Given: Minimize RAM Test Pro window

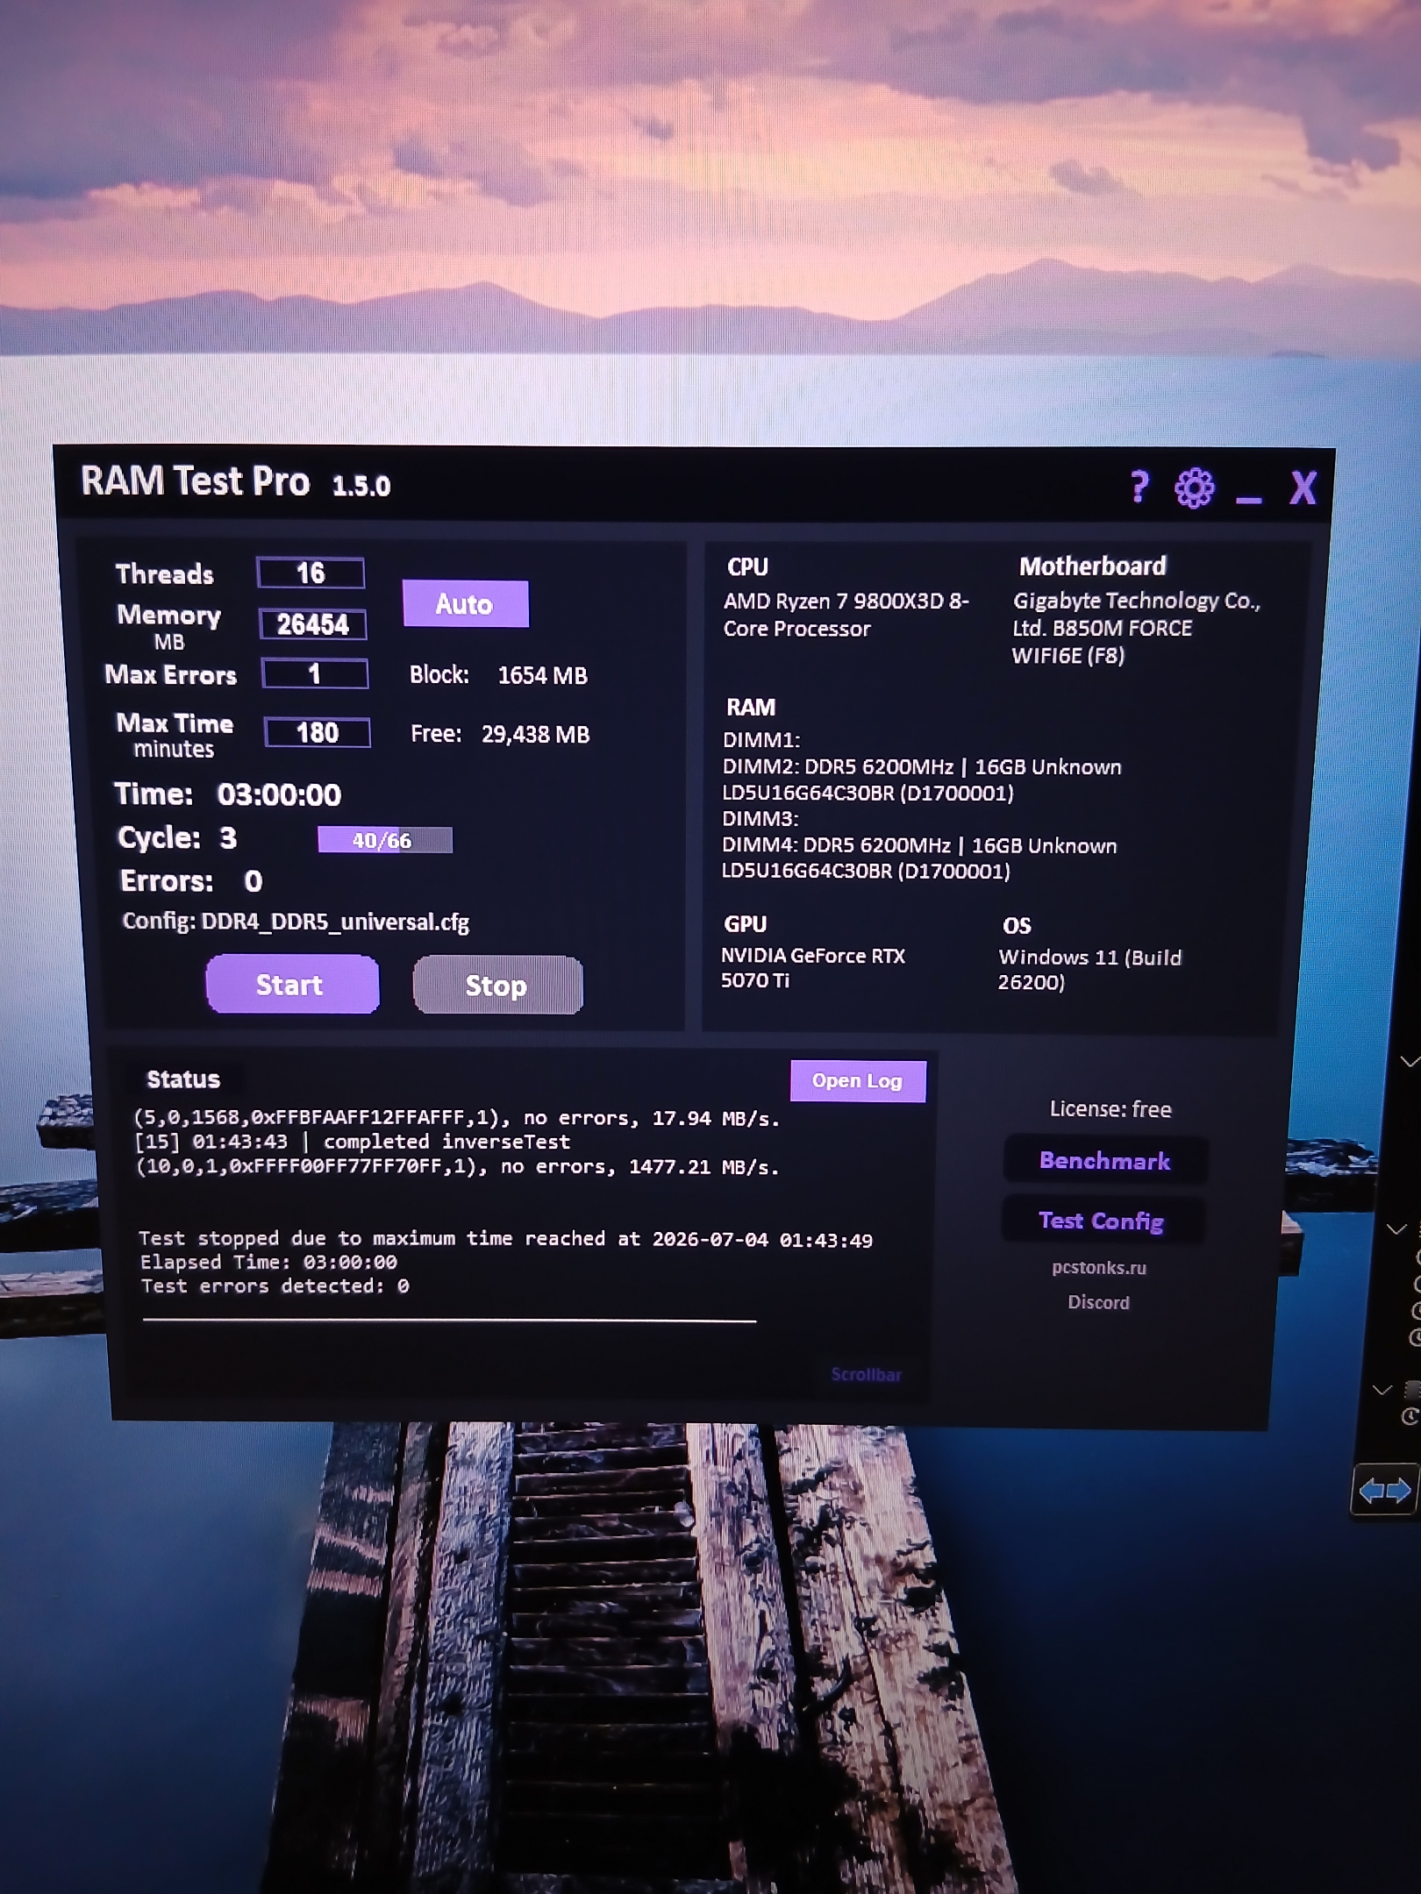Looking at the screenshot, I should coord(1248,499).
